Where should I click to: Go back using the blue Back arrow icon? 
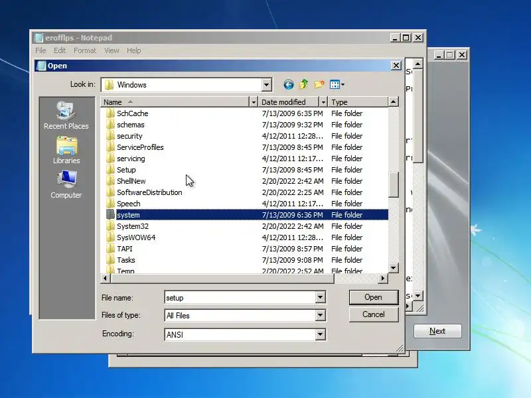tap(289, 84)
